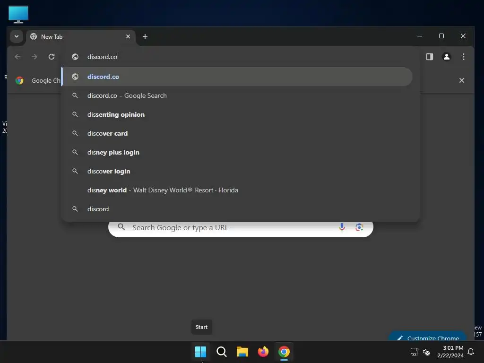Click globe icon in first suggestion row
This screenshot has width=484, height=363.
coord(75,77)
